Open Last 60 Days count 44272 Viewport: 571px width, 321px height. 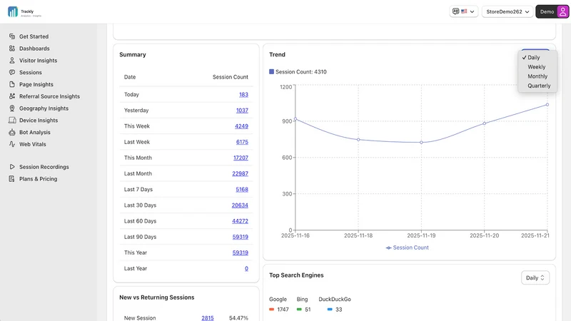(240, 221)
